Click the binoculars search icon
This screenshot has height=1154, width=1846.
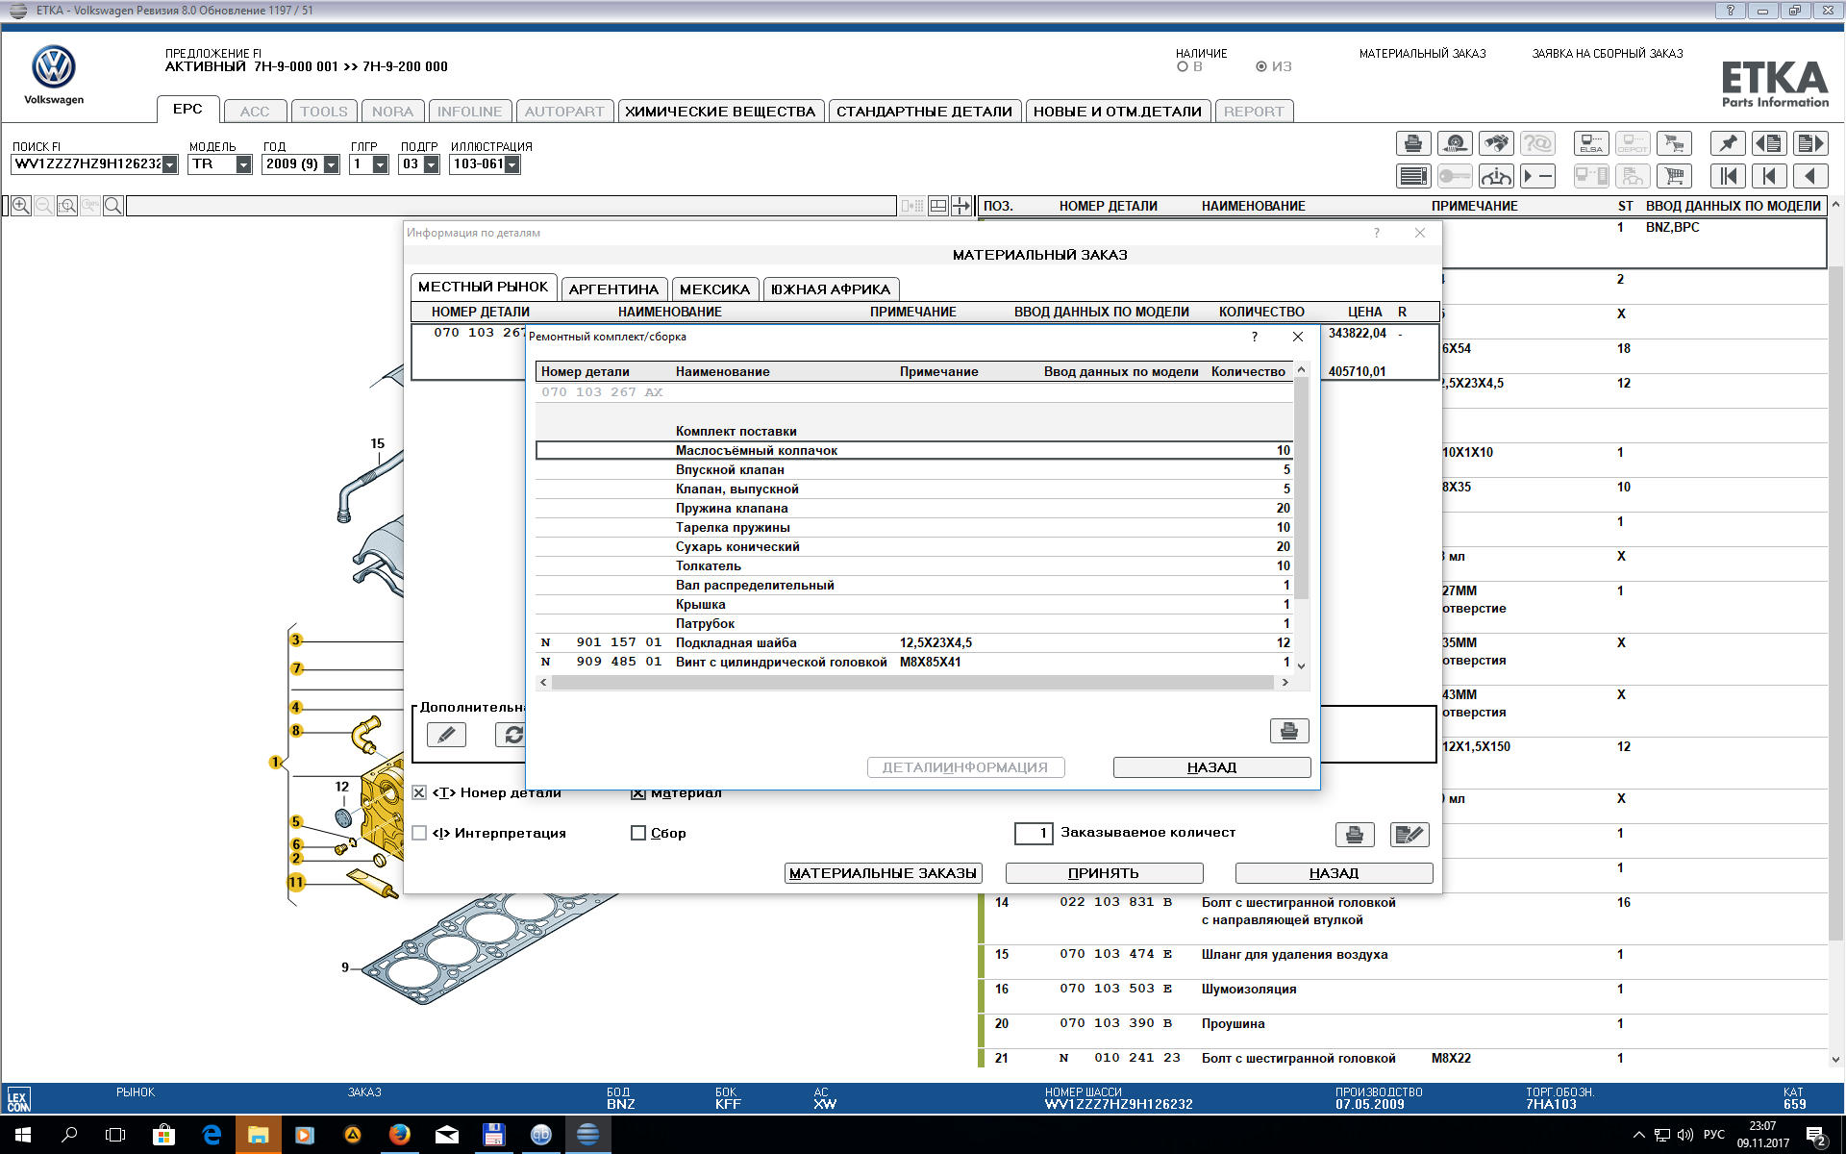[1495, 144]
